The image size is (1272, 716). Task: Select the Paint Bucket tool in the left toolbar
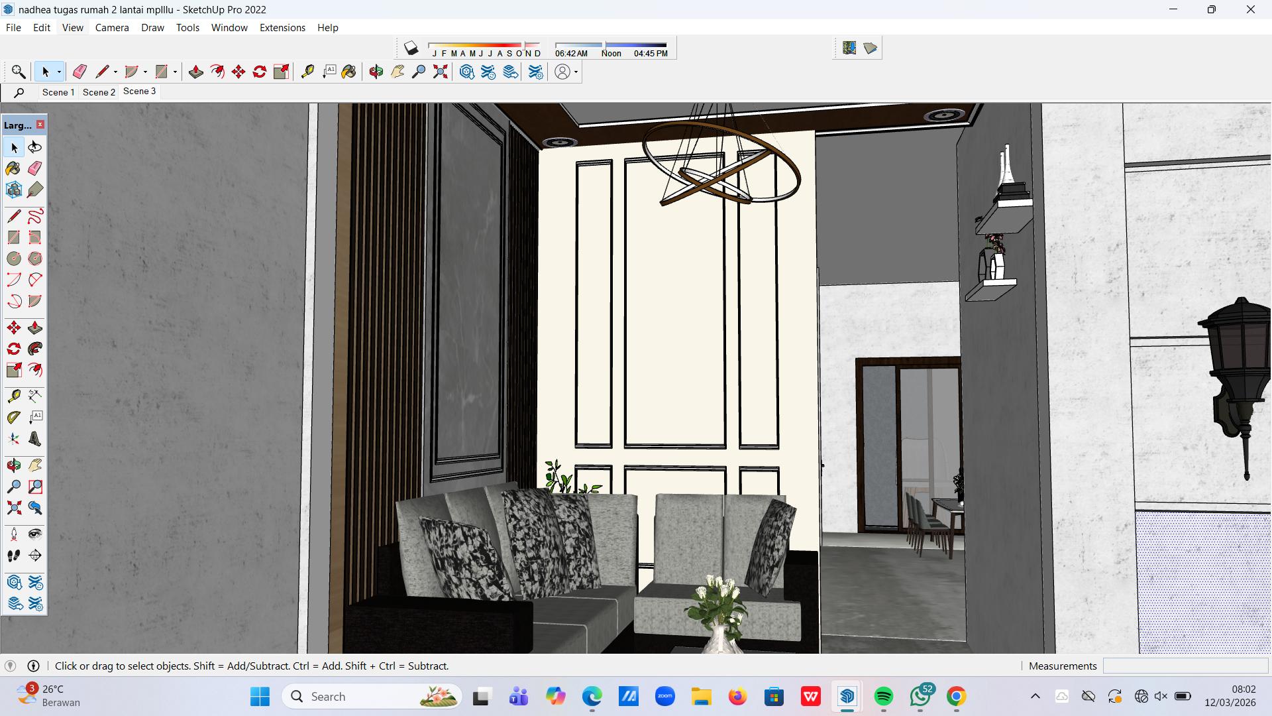tap(13, 168)
